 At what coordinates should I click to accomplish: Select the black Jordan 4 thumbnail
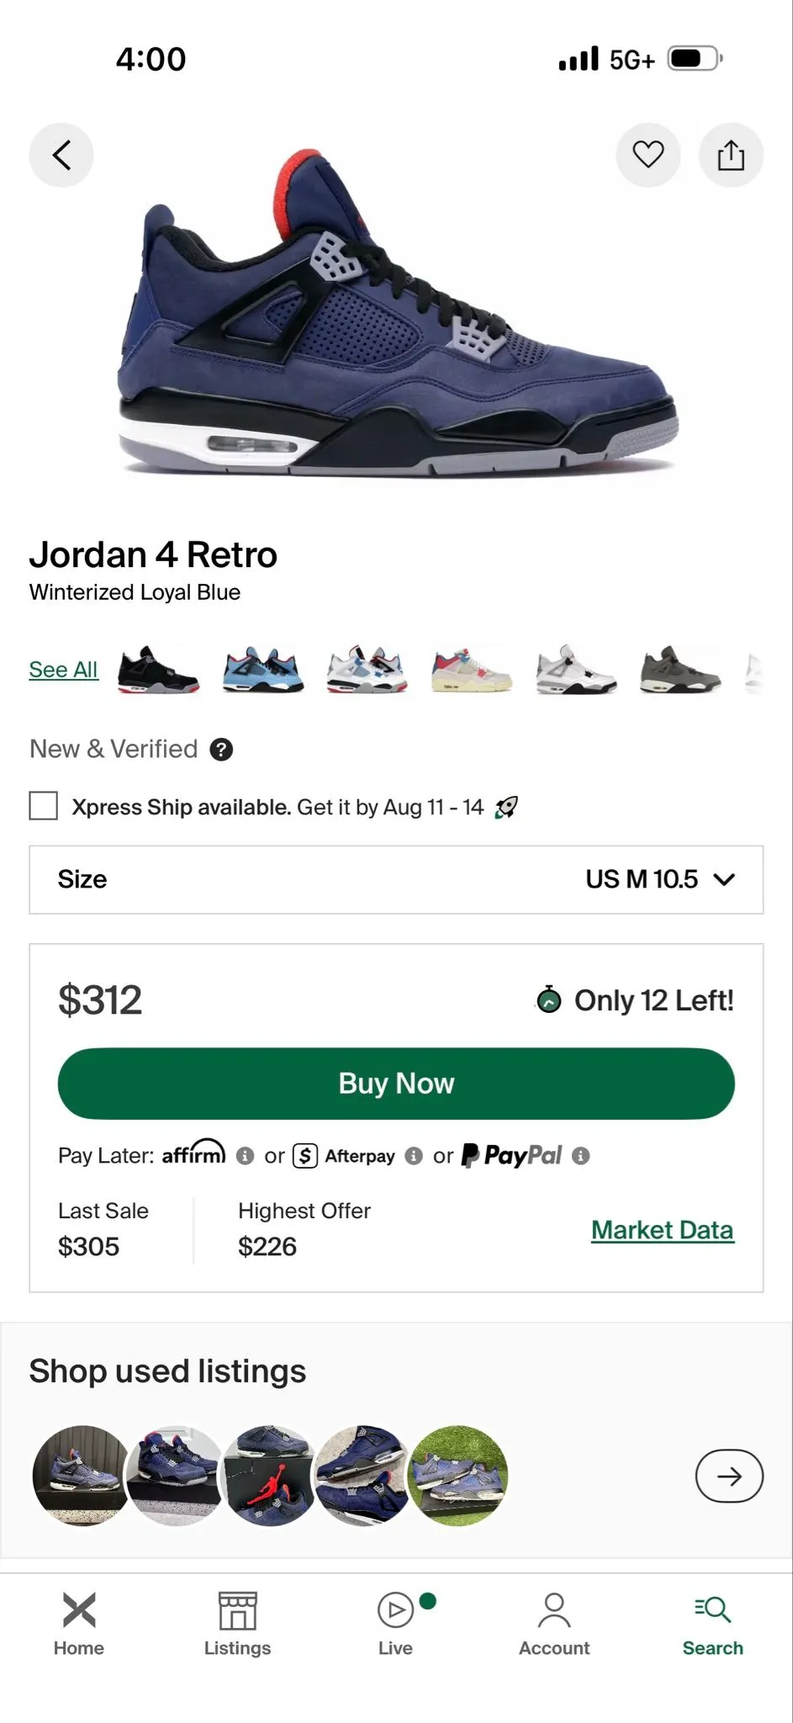click(x=158, y=670)
